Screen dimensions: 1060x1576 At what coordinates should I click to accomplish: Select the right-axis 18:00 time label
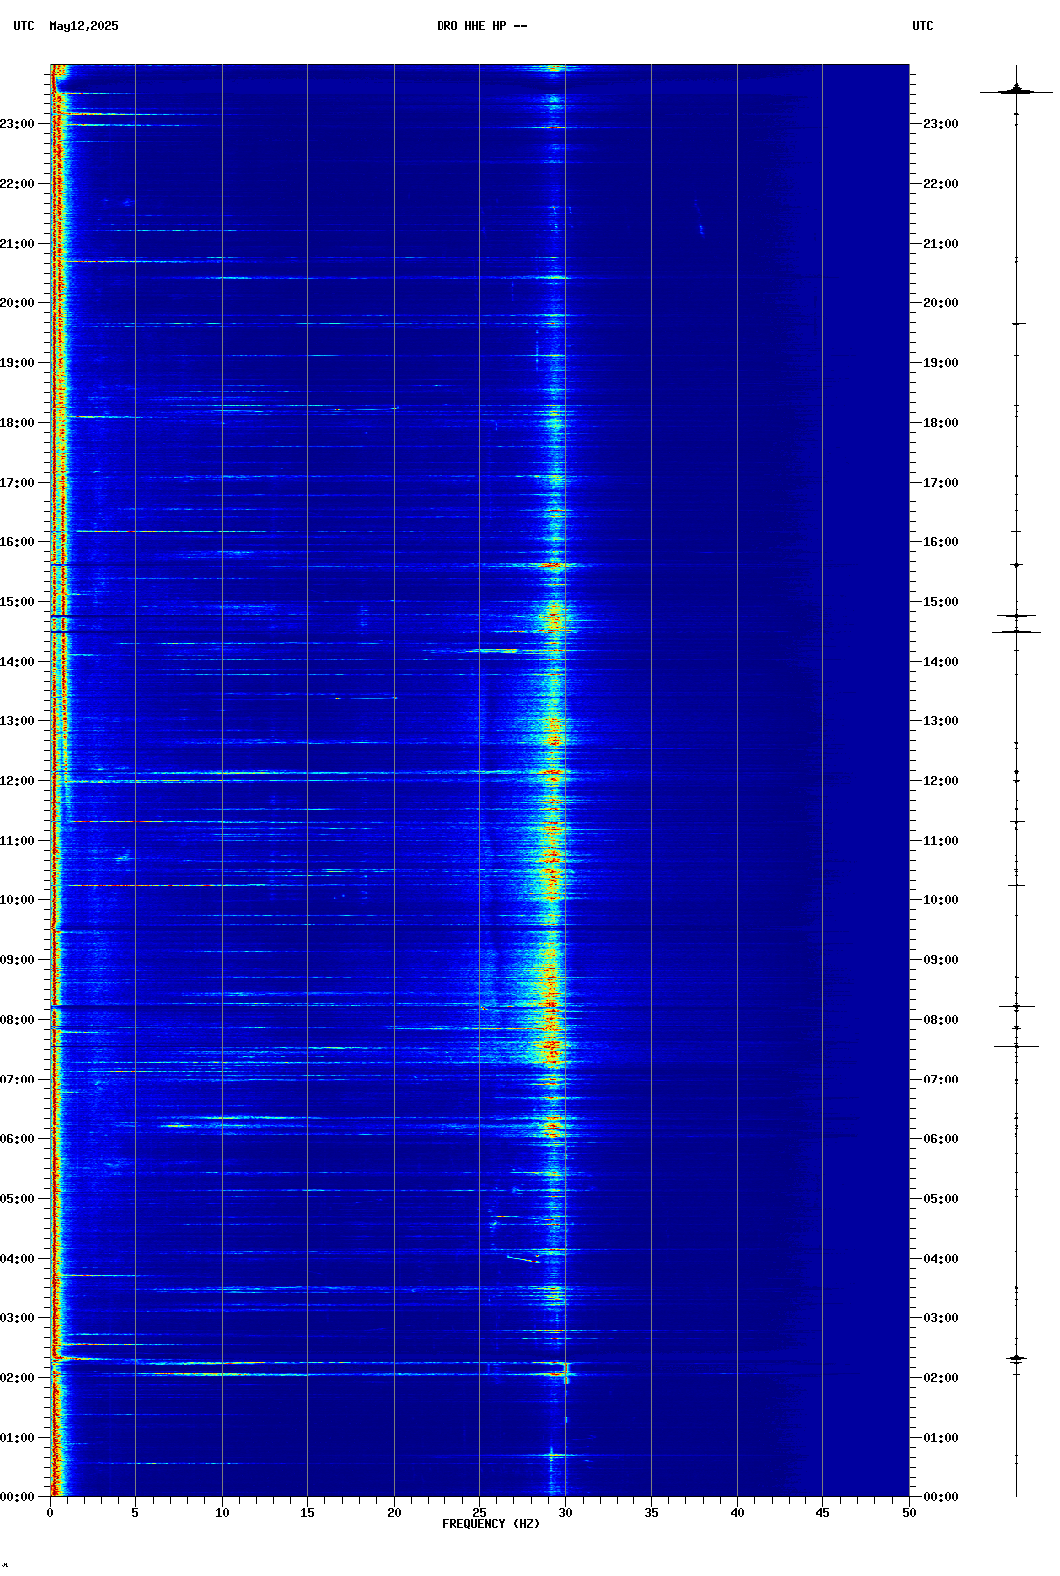[941, 423]
